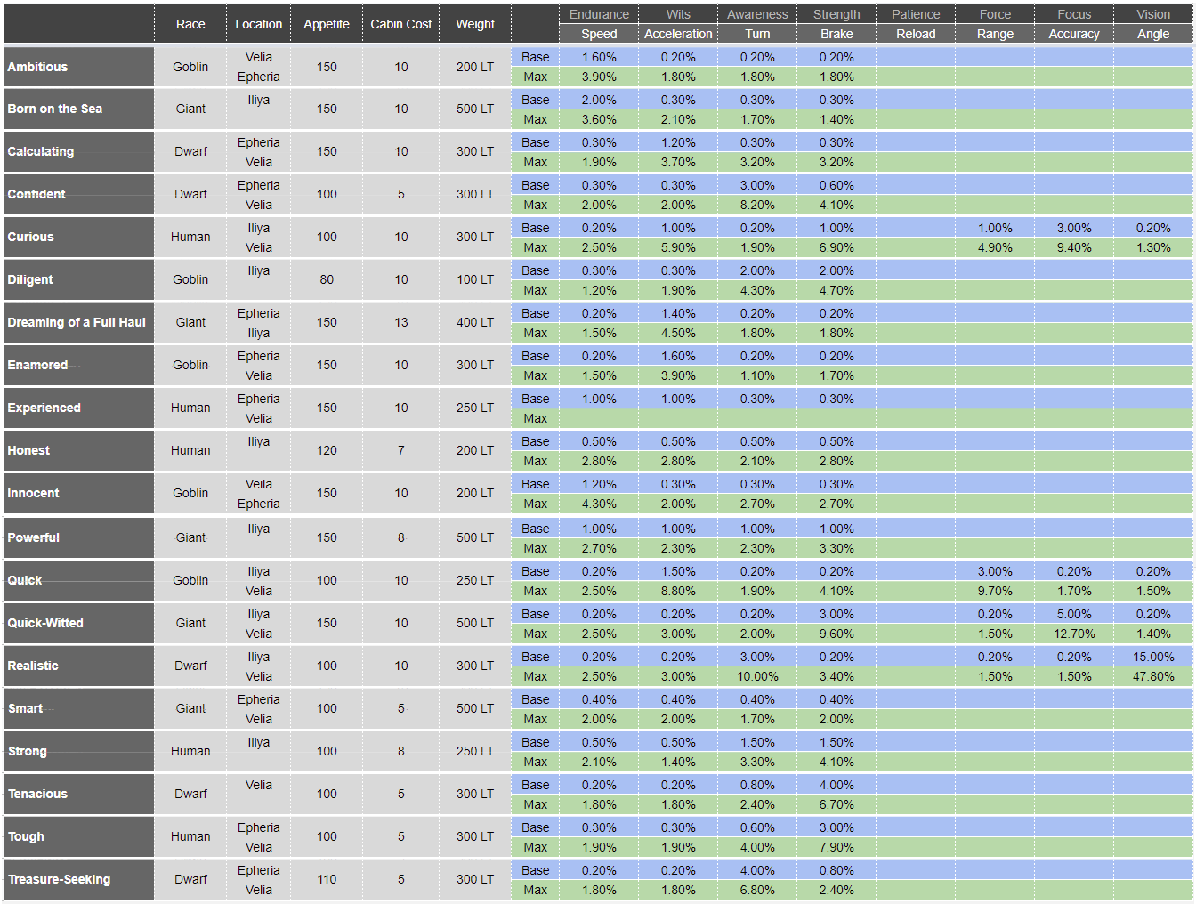The height and width of the screenshot is (904, 1196).
Task: Click the Dreaming of a Full Haul name
Action: [x=77, y=322]
